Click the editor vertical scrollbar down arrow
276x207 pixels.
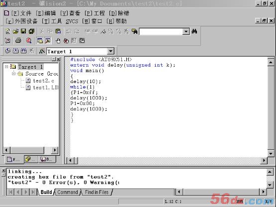point(271,153)
